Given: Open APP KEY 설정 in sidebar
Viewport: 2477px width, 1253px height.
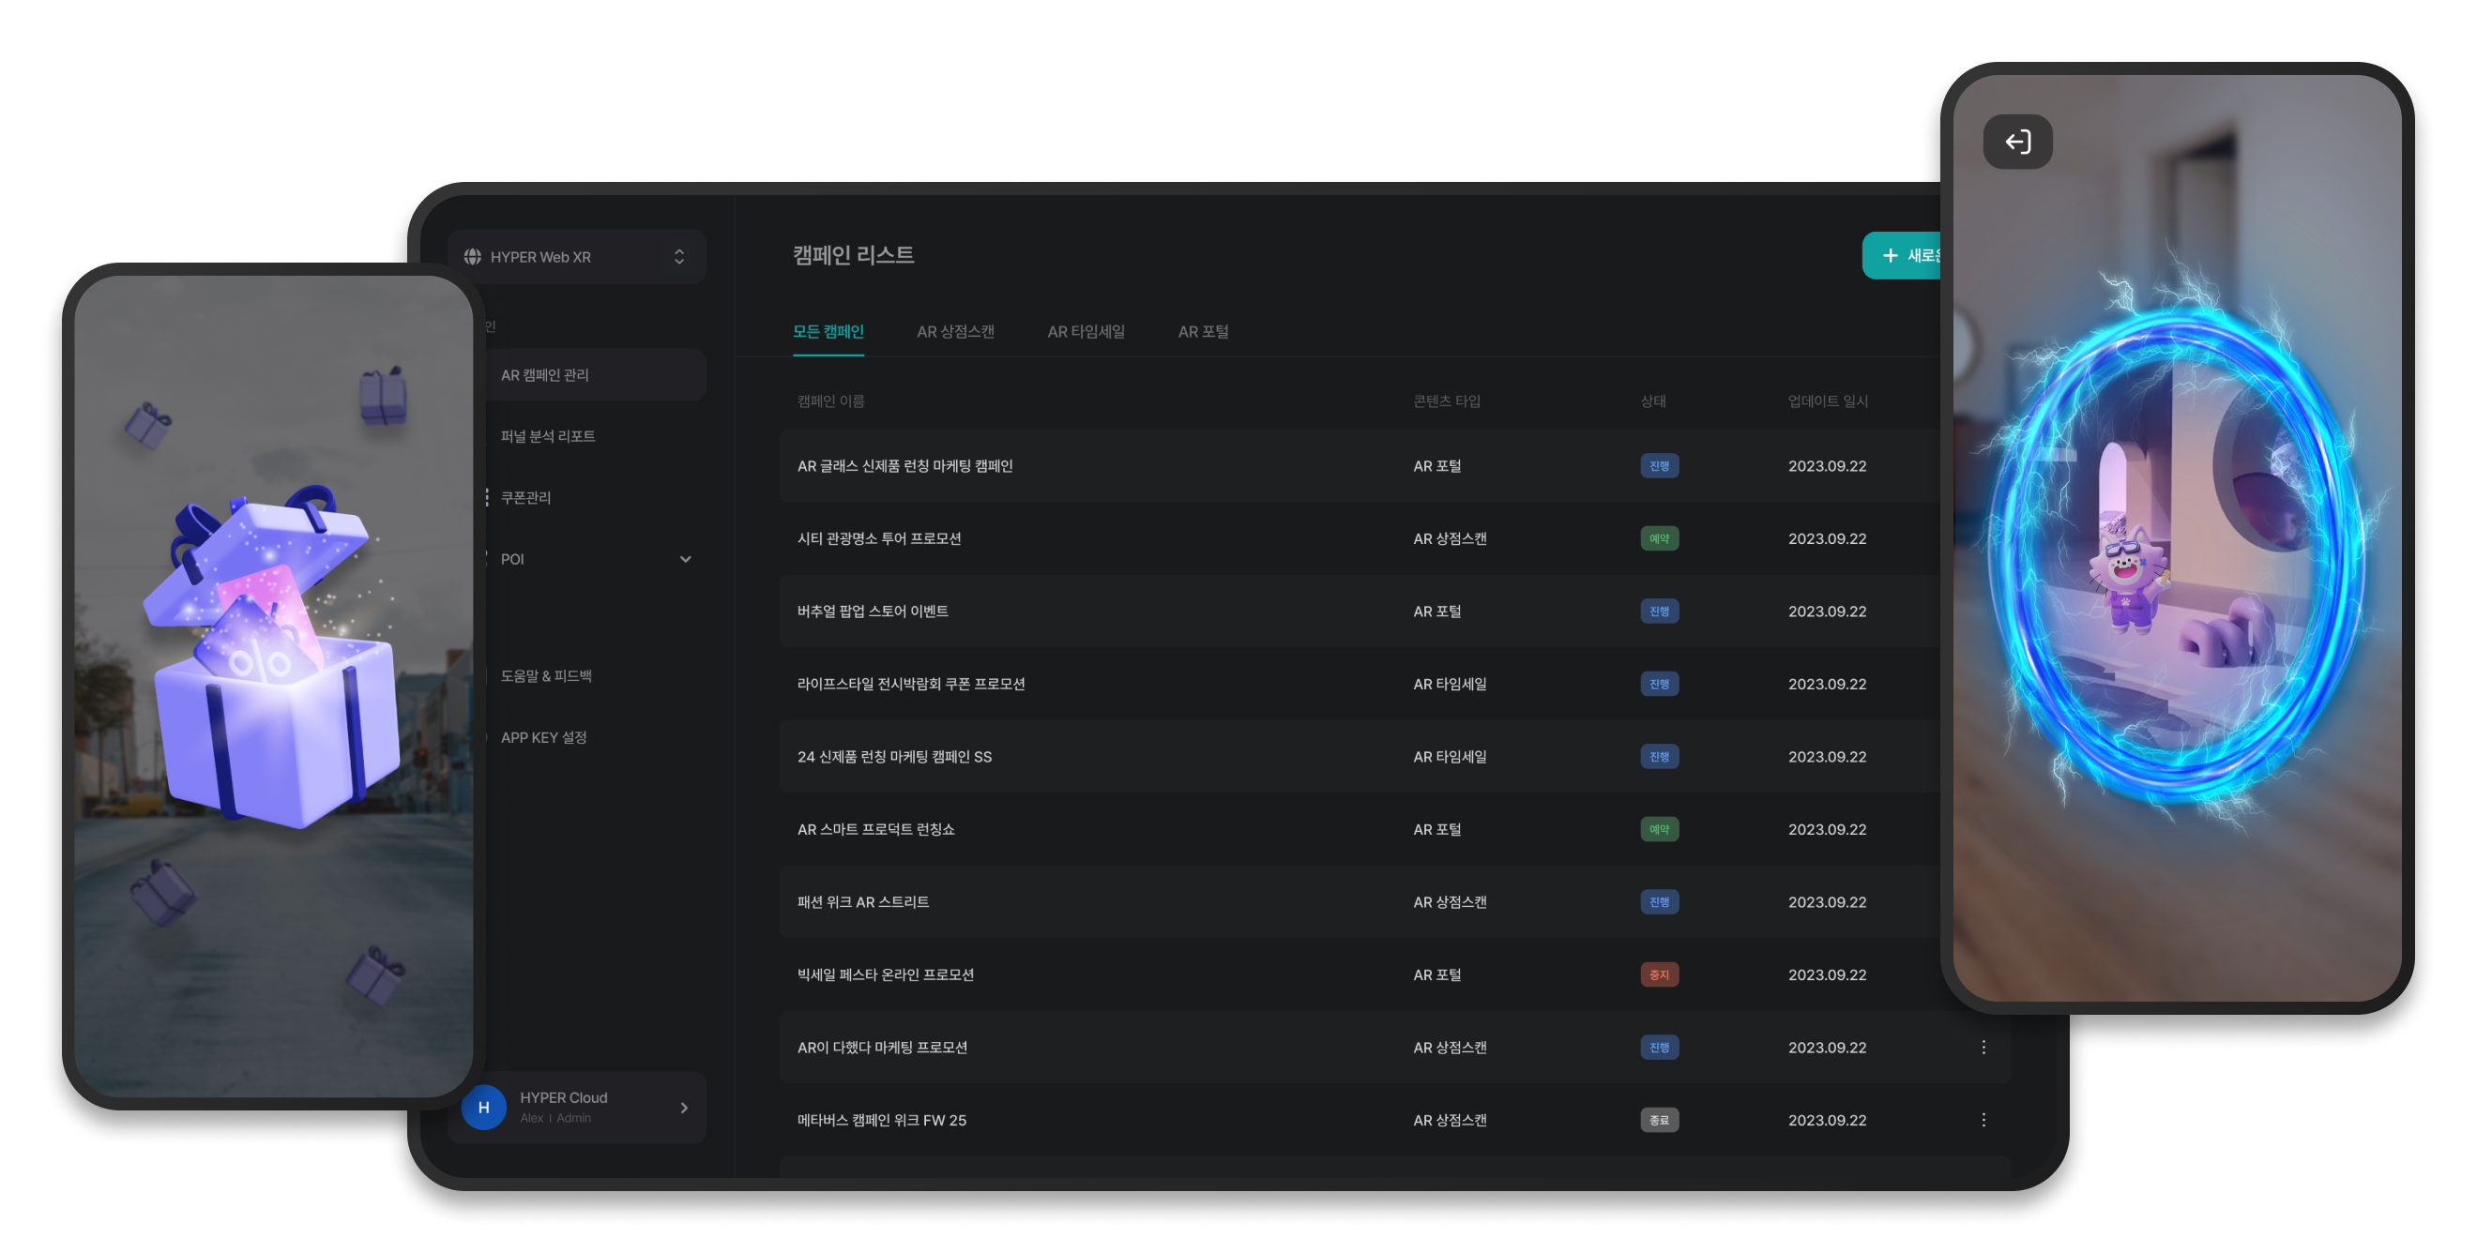Looking at the screenshot, I should point(543,738).
